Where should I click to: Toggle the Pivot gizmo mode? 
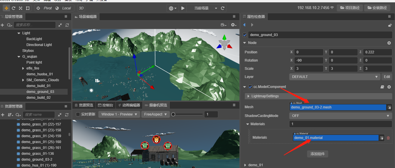point(44,8)
